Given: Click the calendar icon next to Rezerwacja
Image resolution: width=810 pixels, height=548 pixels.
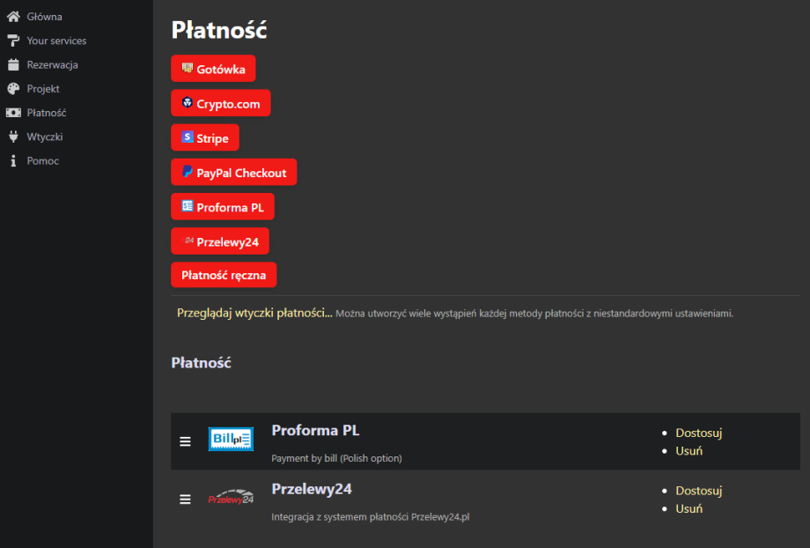Looking at the screenshot, I should [x=13, y=65].
